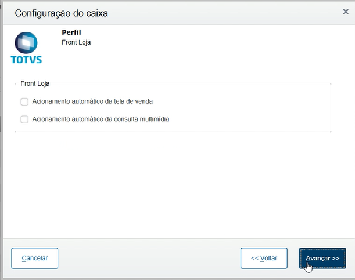
Task: Click the 'Configuração do caixa' title text
Action: 61,13
